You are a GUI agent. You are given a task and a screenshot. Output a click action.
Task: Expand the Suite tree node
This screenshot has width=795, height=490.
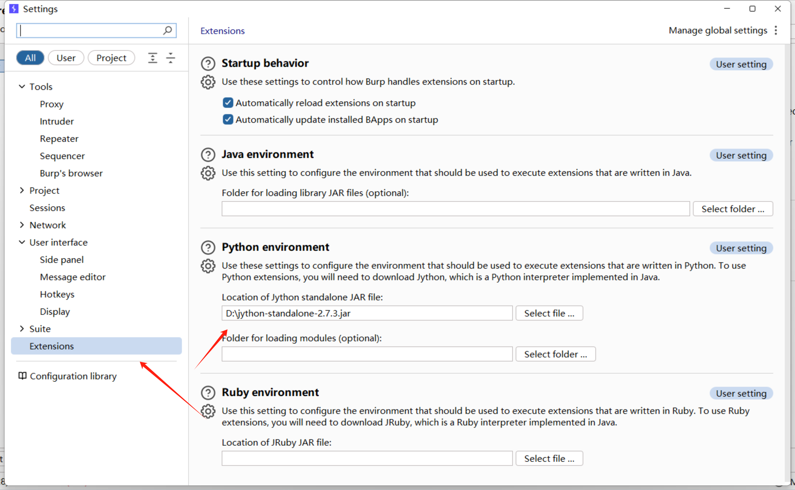[x=22, y=329]
